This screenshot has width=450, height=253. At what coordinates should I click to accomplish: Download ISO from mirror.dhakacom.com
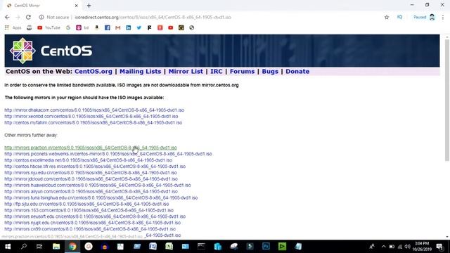pos(94,110)
